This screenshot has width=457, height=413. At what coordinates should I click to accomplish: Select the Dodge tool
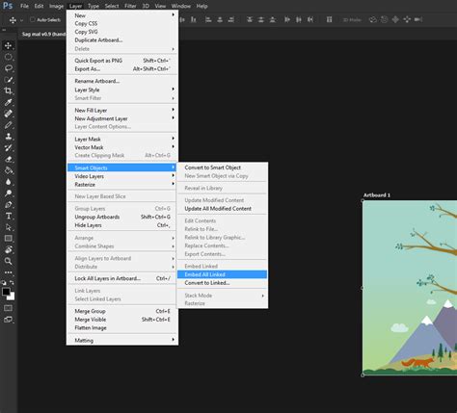click(x=9, y=193)
